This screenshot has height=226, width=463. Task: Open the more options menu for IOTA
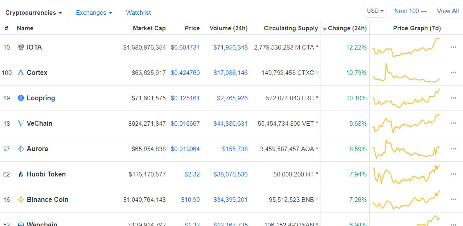[x=454, y=47]
